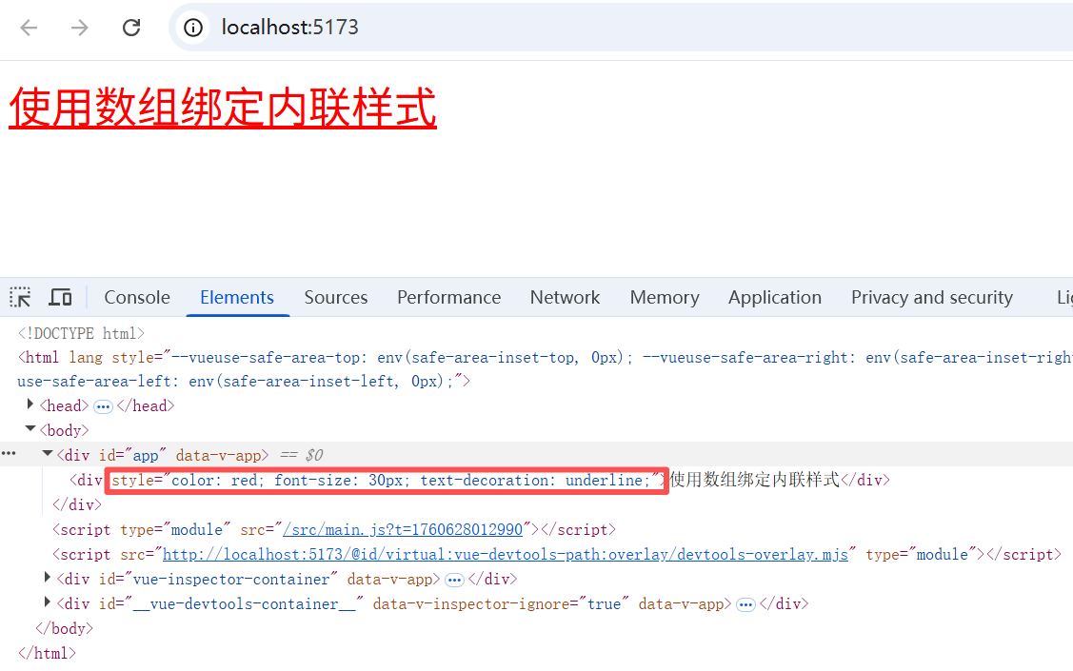Collapse the div id="app" node
1073x671 pixels.
[x=48, y=453]
